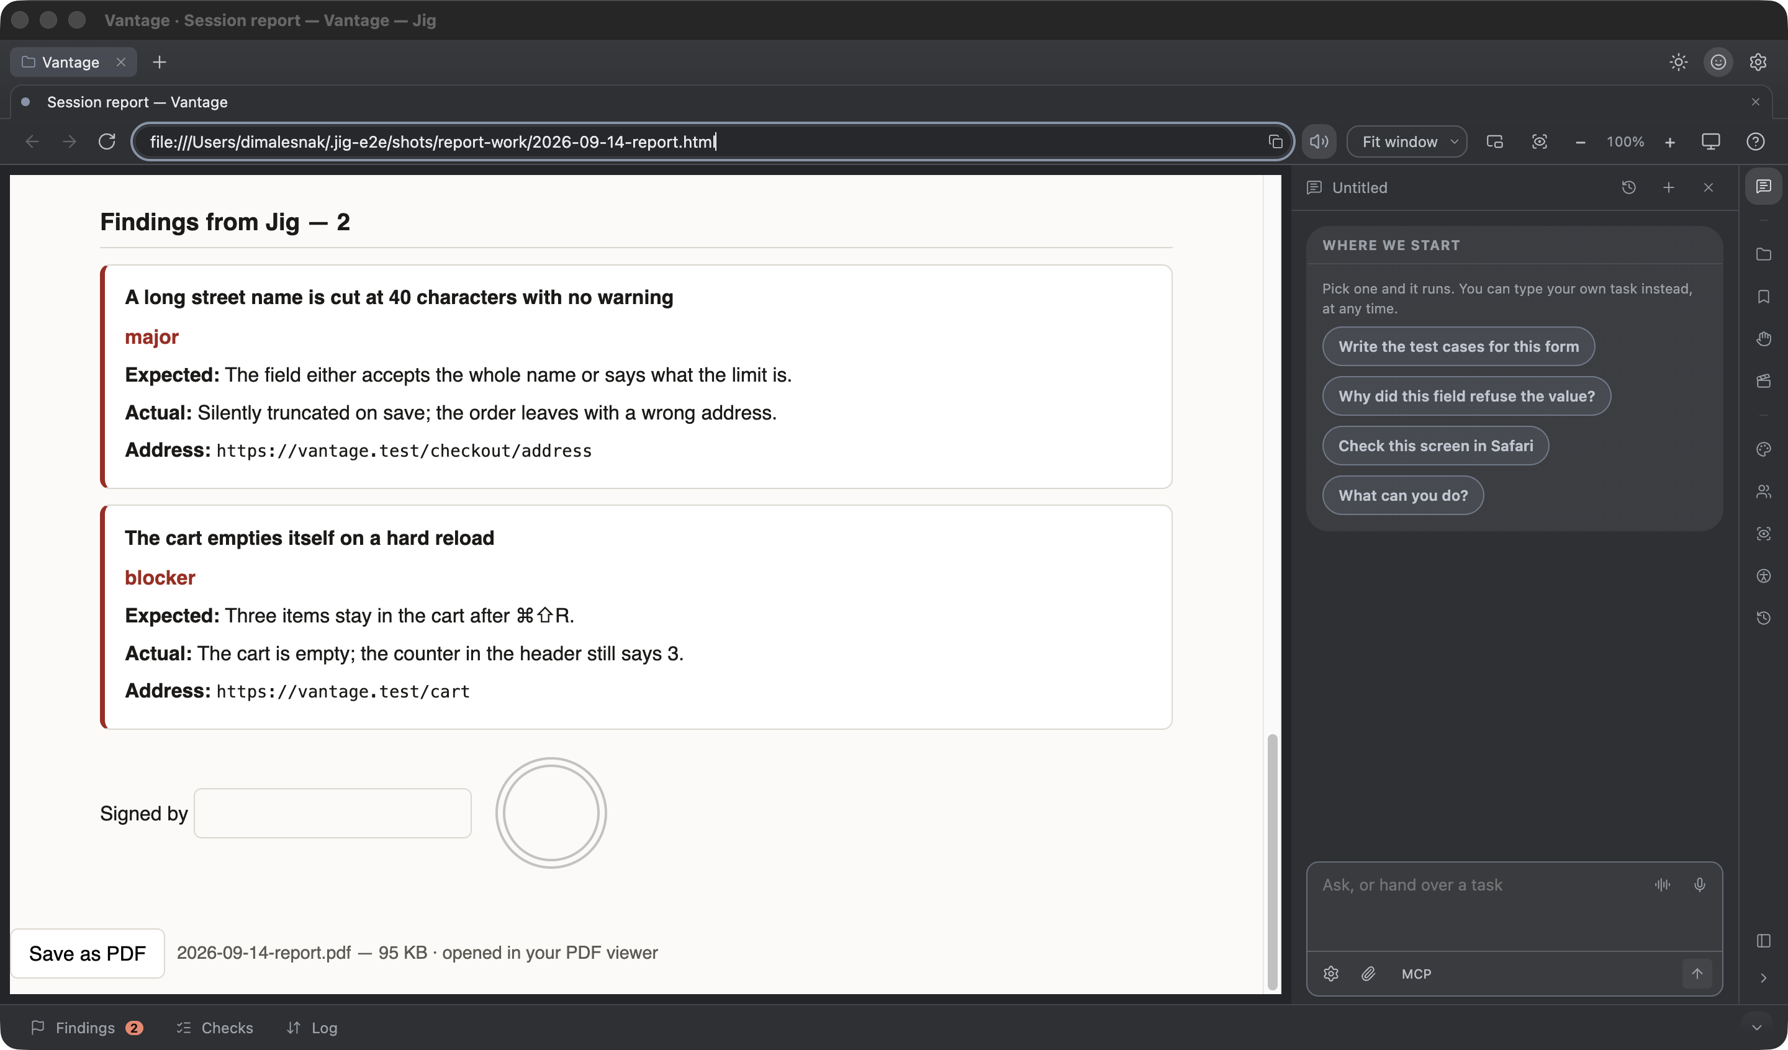Open a new tab with the plus button
The image size is (1788, 1050).
[159, 63]
